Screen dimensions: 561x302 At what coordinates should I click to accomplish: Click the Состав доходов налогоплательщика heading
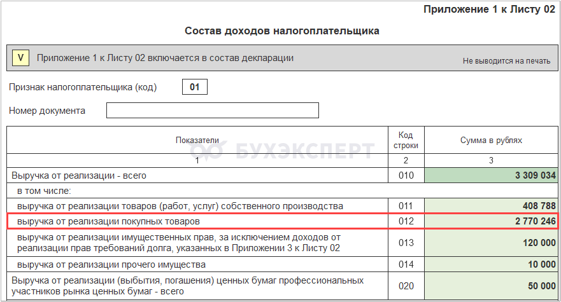click(282, 31)
